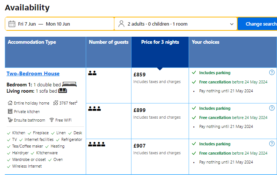Click the calendar icon in date field
This screenshot has height=175, width=277.
[12, 24]
